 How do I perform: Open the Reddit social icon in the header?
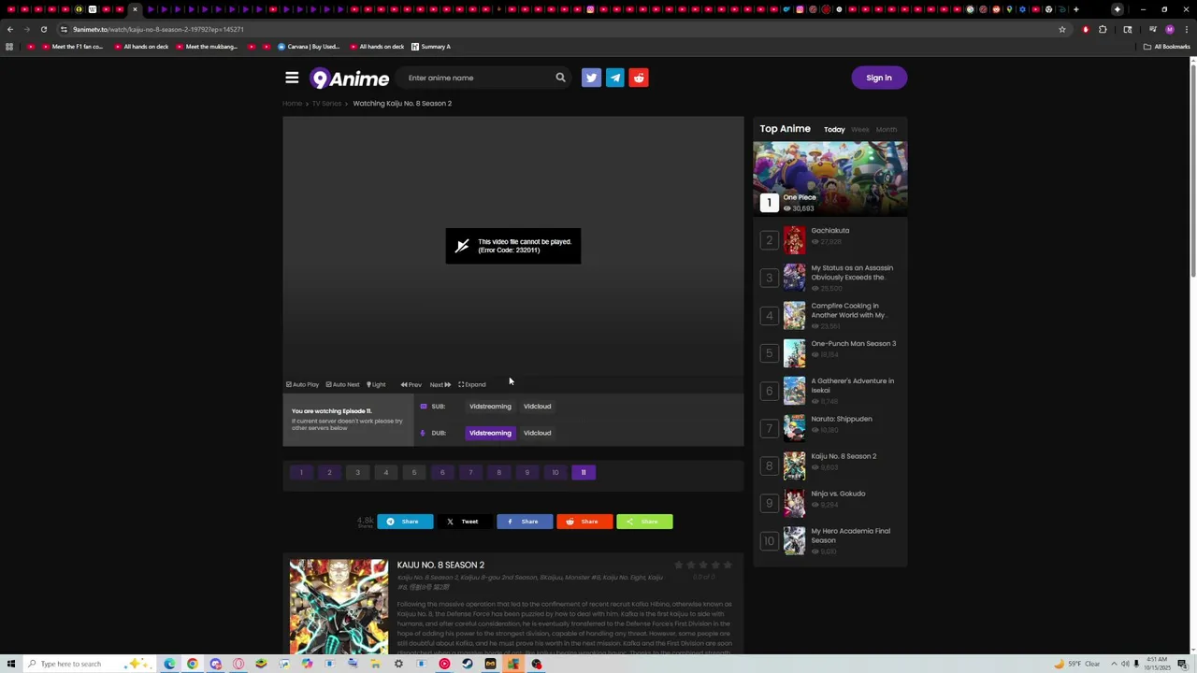pos(639,78)
